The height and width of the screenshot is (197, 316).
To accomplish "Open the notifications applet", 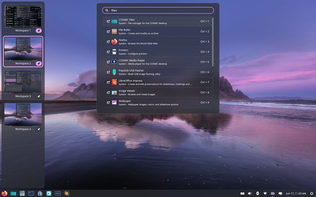I will pyautogui.click(x=280, y=193).
